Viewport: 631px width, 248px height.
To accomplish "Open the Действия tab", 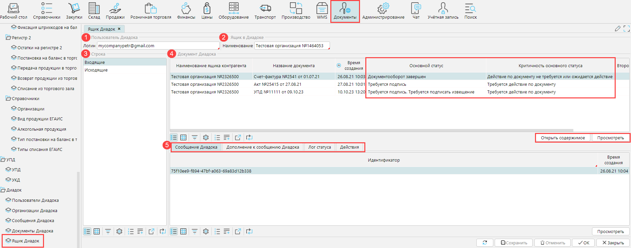I will (x=349, y=147).
